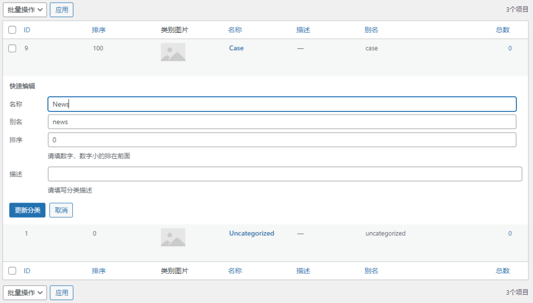Click the empty 描述 input field

(x=285, y=174)
